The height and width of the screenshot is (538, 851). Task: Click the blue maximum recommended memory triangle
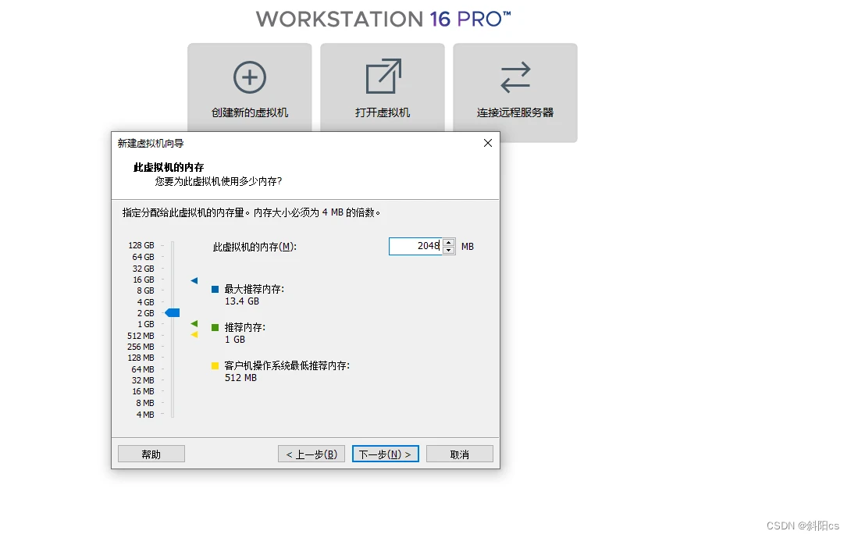(194, 280)
